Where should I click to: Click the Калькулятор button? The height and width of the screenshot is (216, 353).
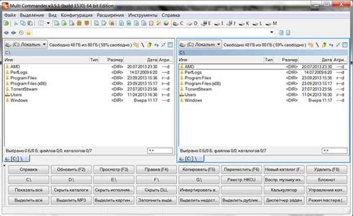click(x=284, y=190)
